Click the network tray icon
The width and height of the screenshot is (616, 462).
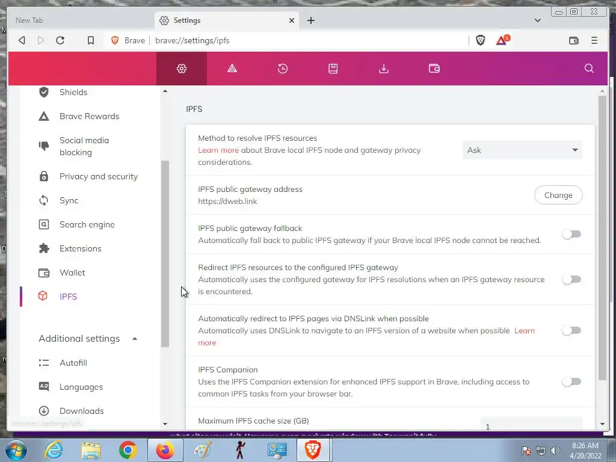point(541,451)
